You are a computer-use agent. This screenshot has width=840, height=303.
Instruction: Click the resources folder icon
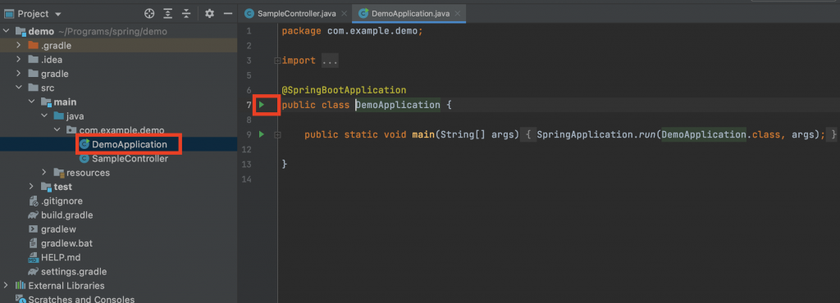(x=59, y=173)
